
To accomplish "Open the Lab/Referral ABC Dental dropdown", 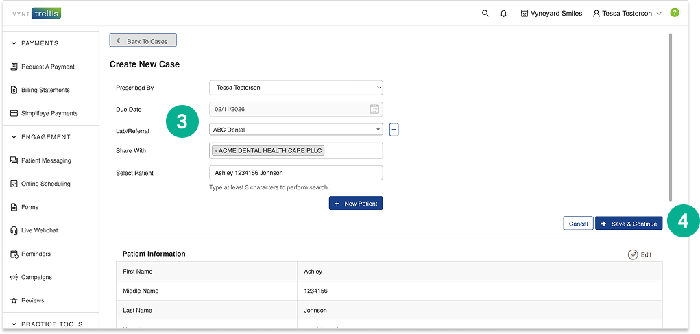I will [x=295, y=130].
